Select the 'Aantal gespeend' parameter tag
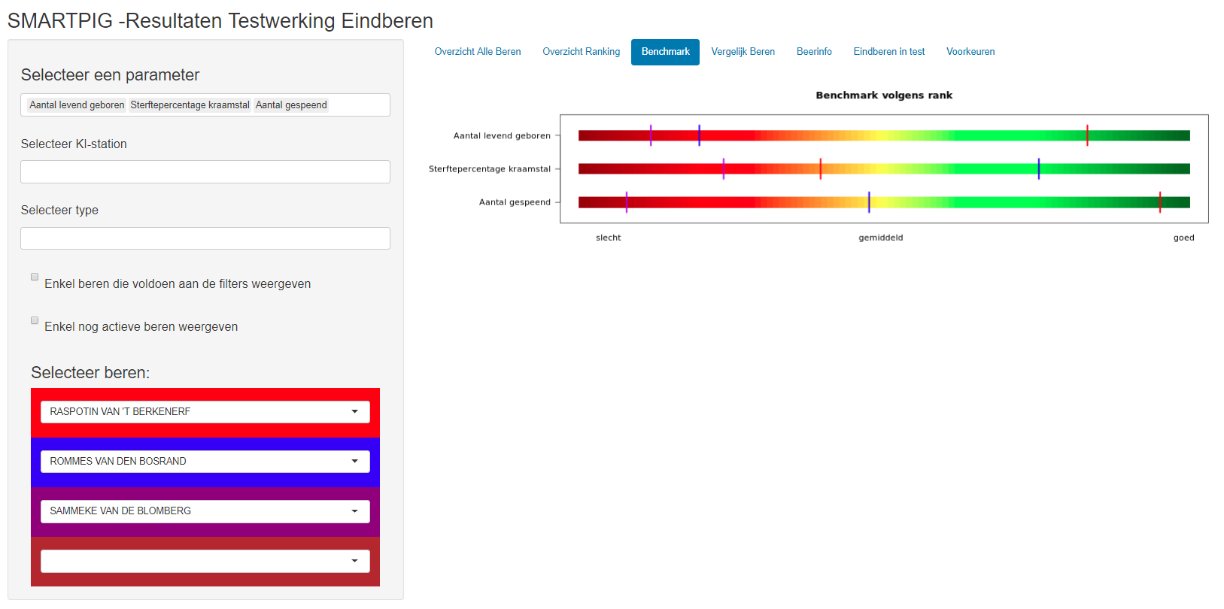Image resolution: width=1224 pixels, height=609 pixels. 291,105
